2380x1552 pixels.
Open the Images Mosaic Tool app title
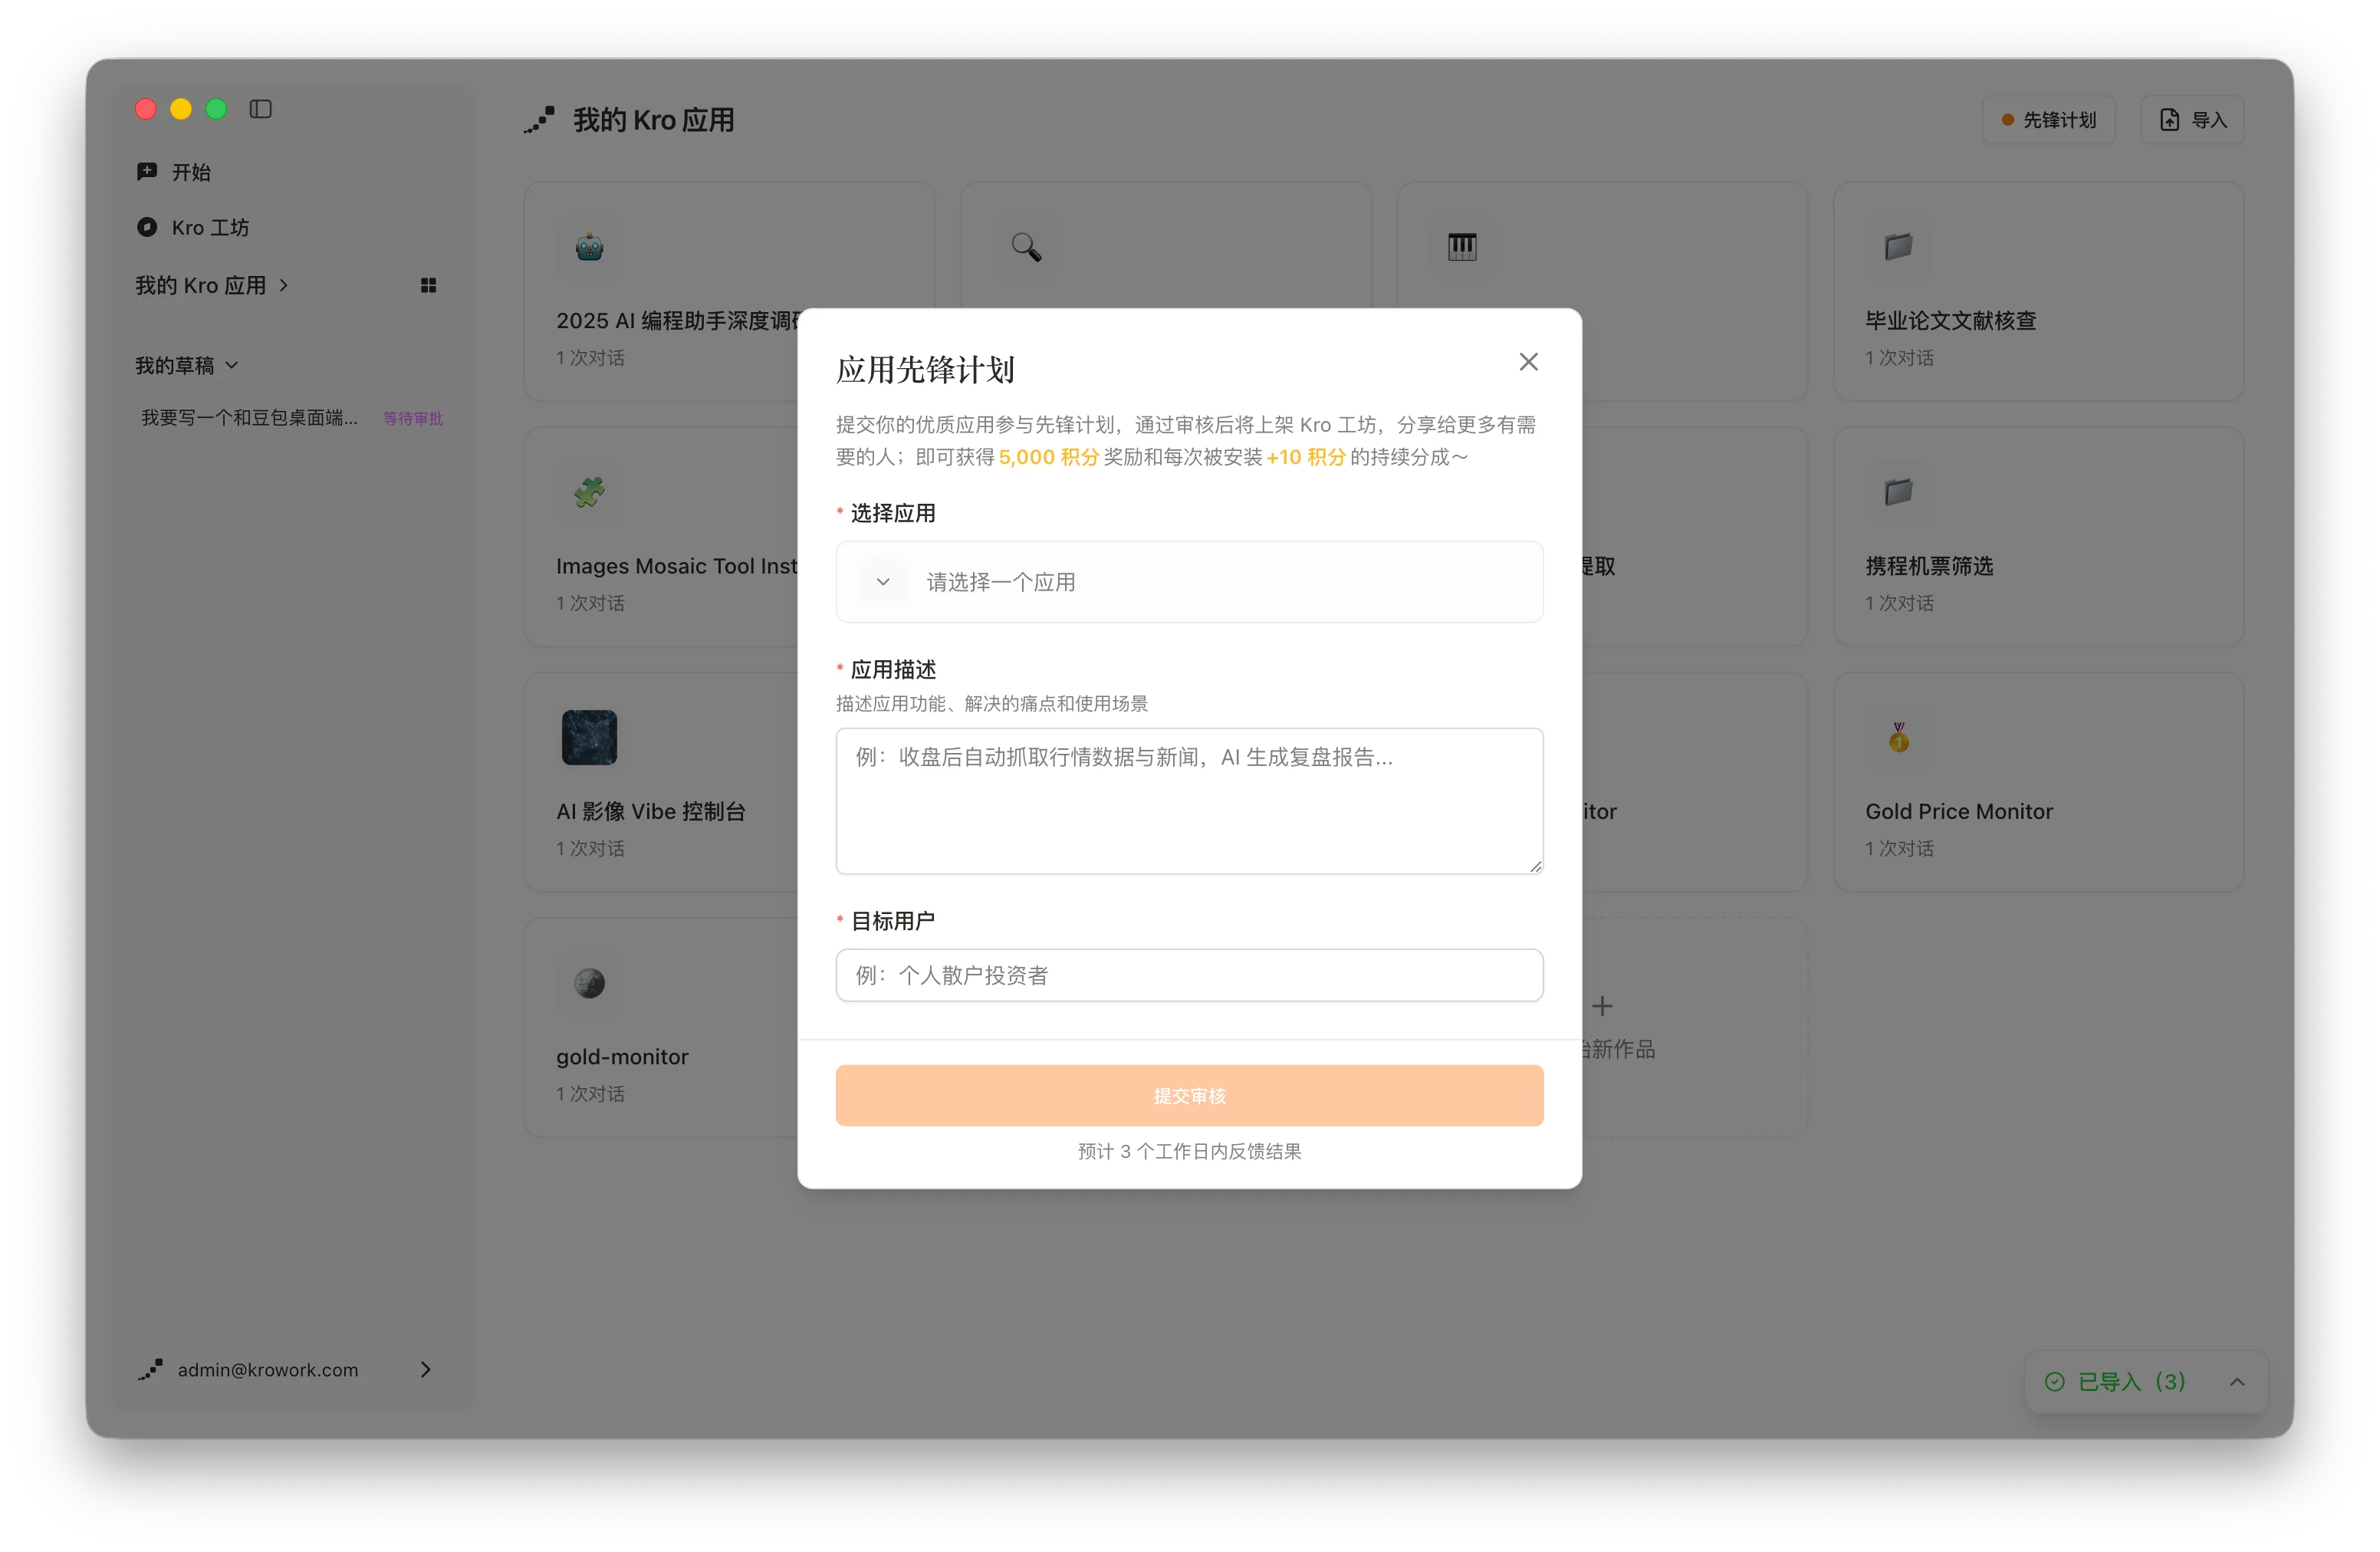coord(677,566)
